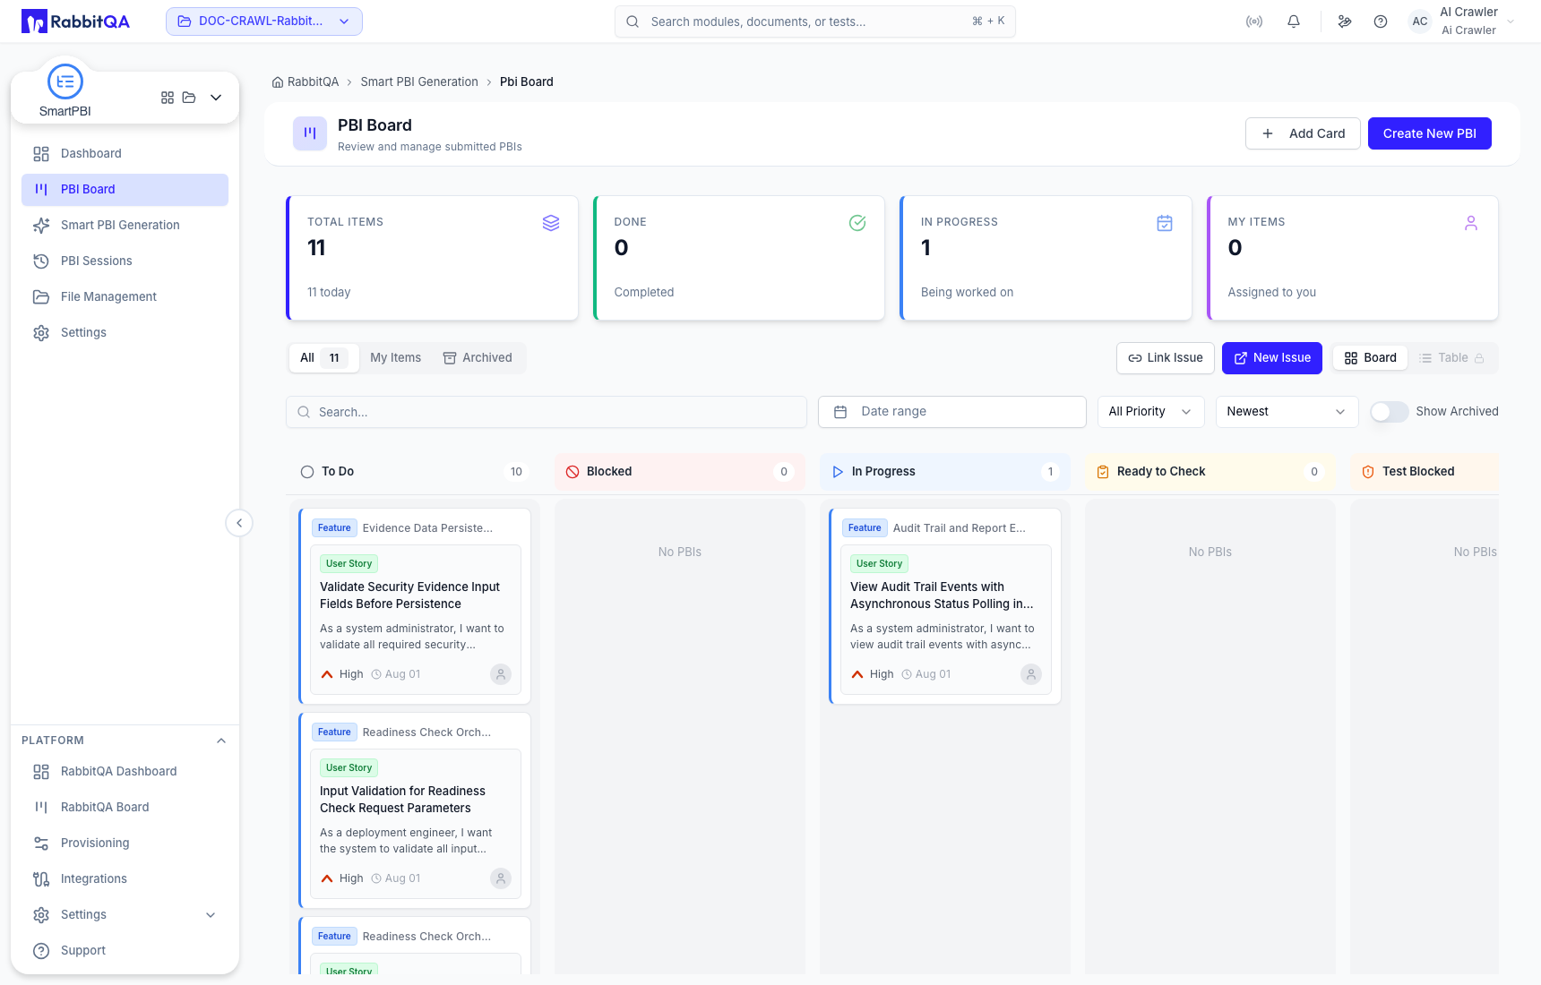Click the In Progress calendar icon
This screenshot has width=1541, height=985.
pos(1165,223)
